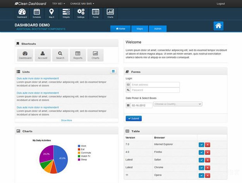Click the Clean Dashboard brand logo
The width and height of the screenshot is (242, 183).
point(31,4)
